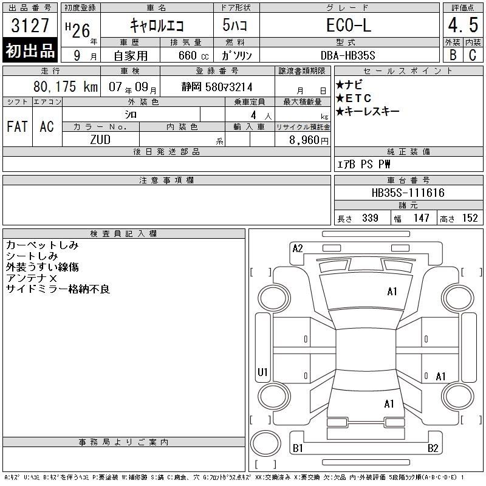Click the 後日発送部品 field
486x486 pixels.
pyautogui.click(x=166, y=164)
